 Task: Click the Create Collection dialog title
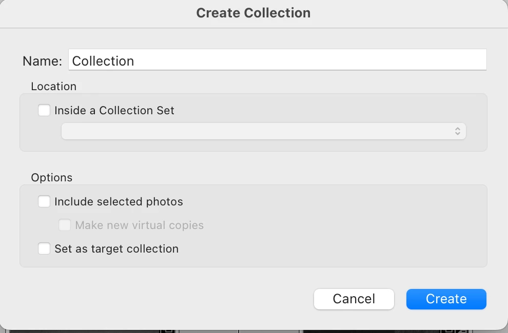pos(253,13)
